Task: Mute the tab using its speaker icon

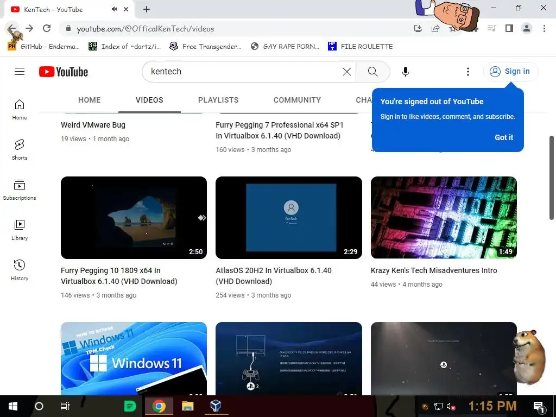Action: (x=114, y=9)
